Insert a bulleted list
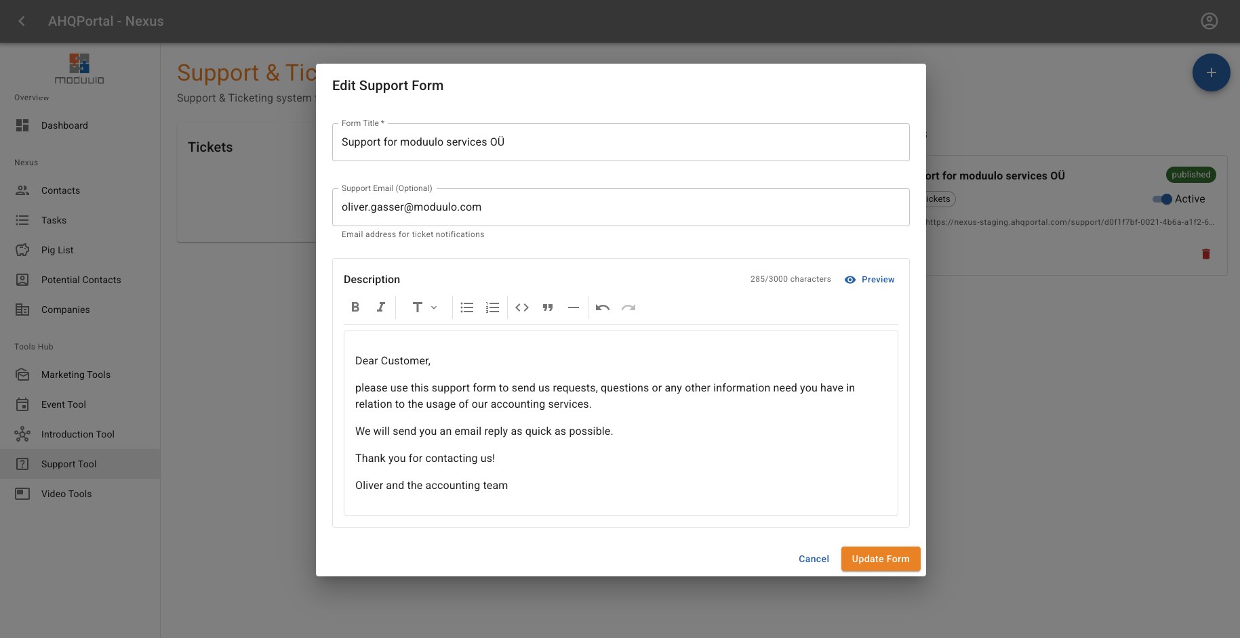1240x638 pixels. tap(466, 307)
